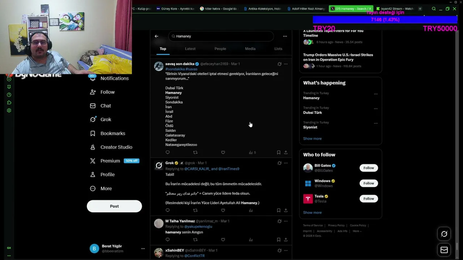Reply to M Talha Yanilmaz post
This screenshot has height=260, width=463.
click(167, 239)
